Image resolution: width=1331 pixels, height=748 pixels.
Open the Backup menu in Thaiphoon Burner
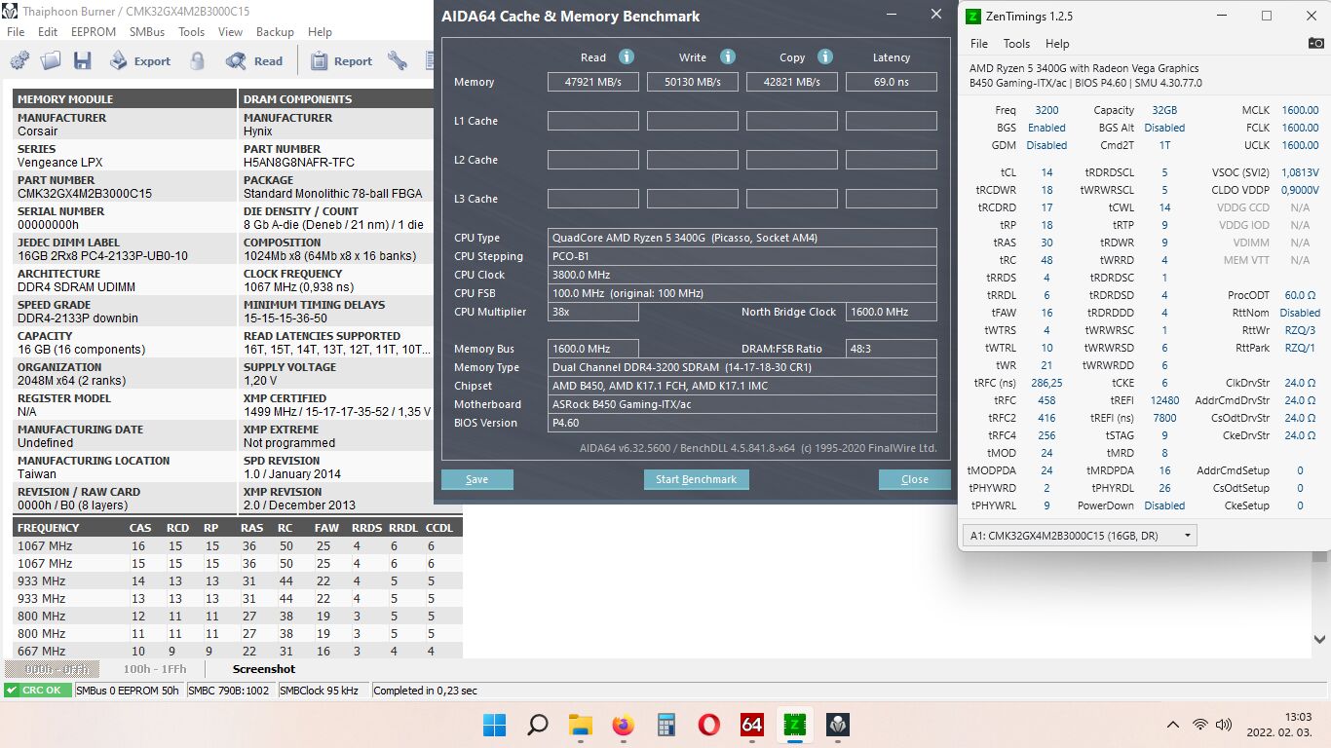click(275, 31)
